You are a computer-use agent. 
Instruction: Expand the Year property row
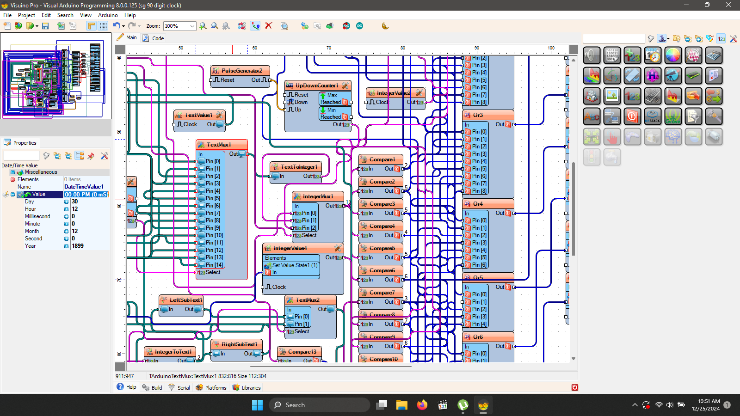pos(66,246)
